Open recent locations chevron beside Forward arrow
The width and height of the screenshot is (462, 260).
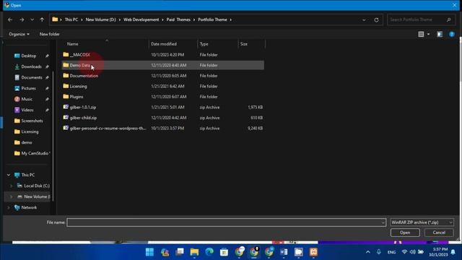click(x=32, y=19)
